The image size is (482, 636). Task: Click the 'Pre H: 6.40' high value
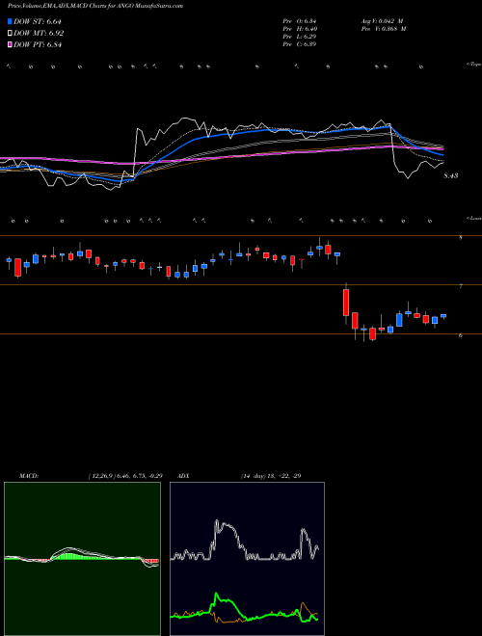[300, 29]
